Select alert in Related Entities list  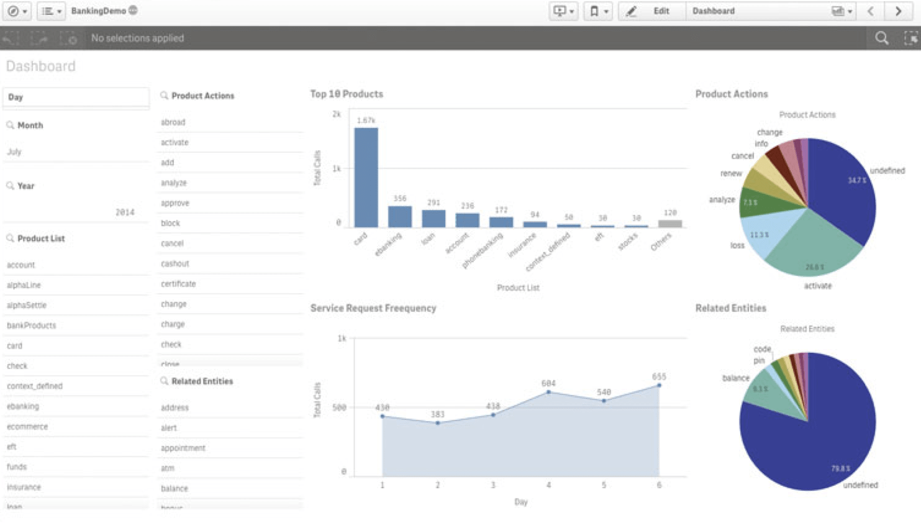tap(230, 428)
